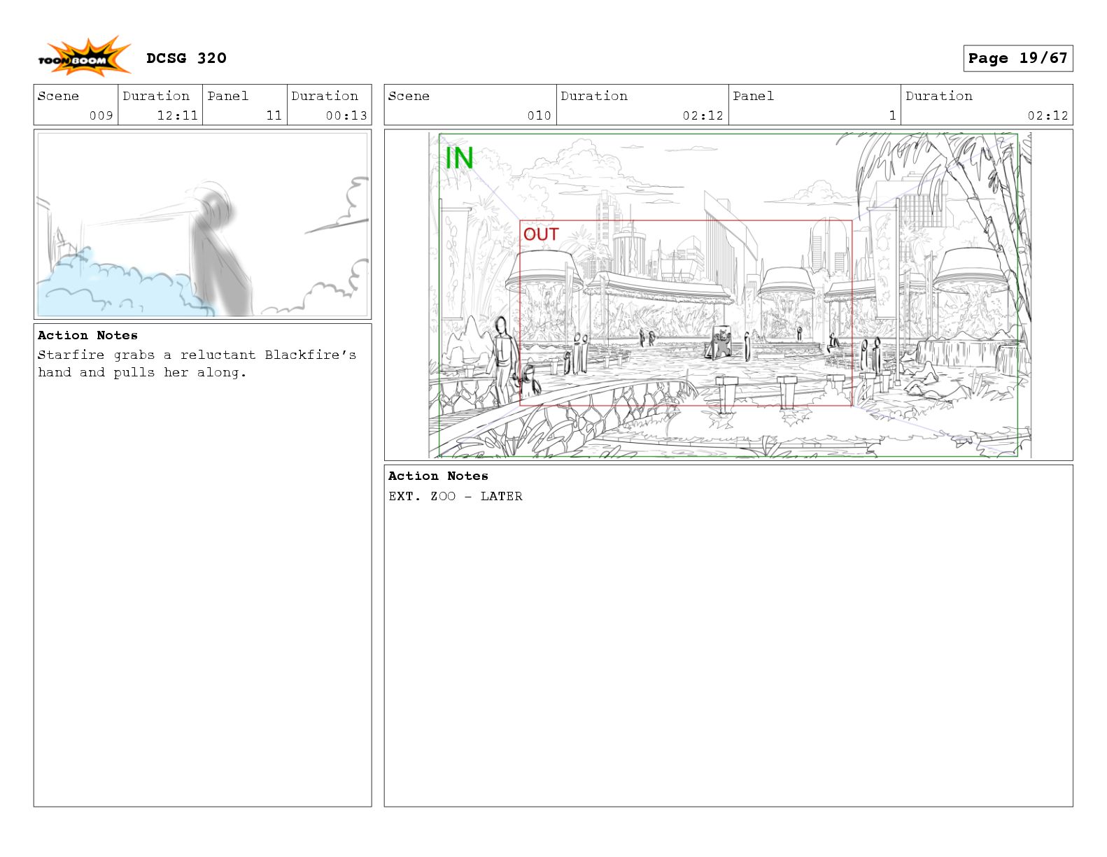Click the green IN camera label
Image resolution: width=1107 pixels, height=857 pixels.
point(460,158)
